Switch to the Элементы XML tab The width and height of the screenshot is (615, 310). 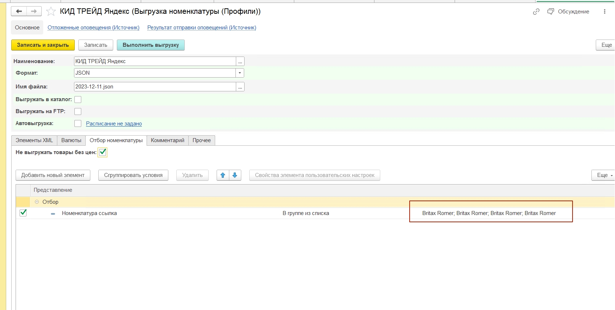click(x=34, y=140)
